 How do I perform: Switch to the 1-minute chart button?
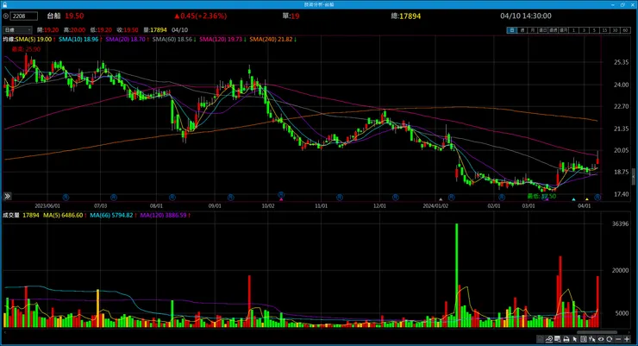(x=573, y=30)
